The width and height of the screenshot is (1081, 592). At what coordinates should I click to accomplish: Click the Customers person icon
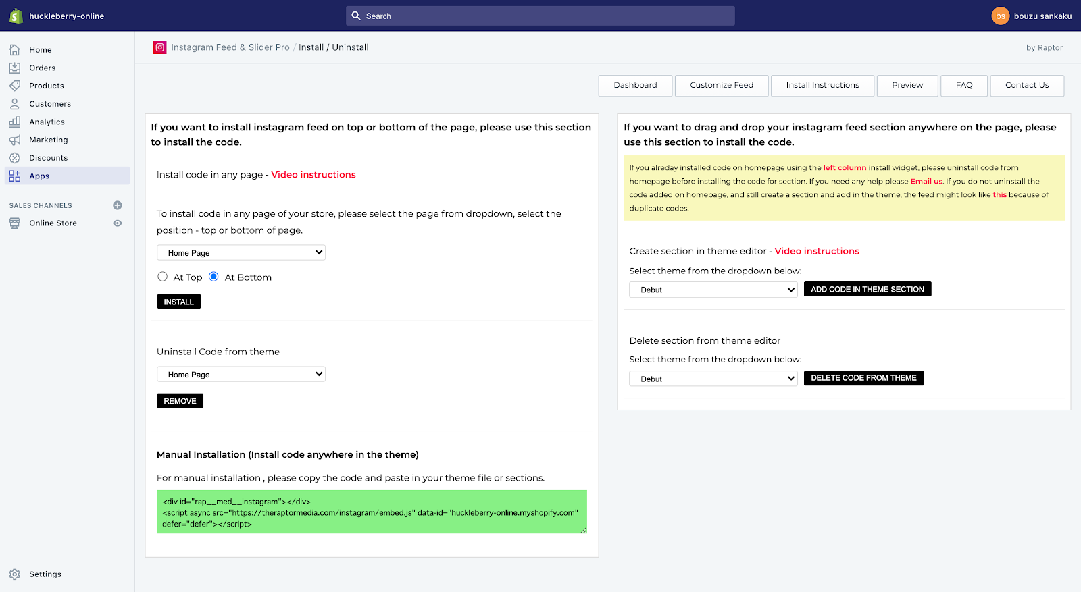click(15, 104)
